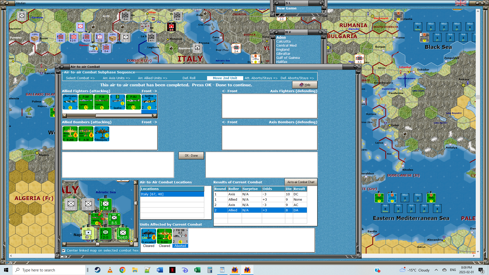Select the Lancaster unit marked Cleared

pos(149,236)
